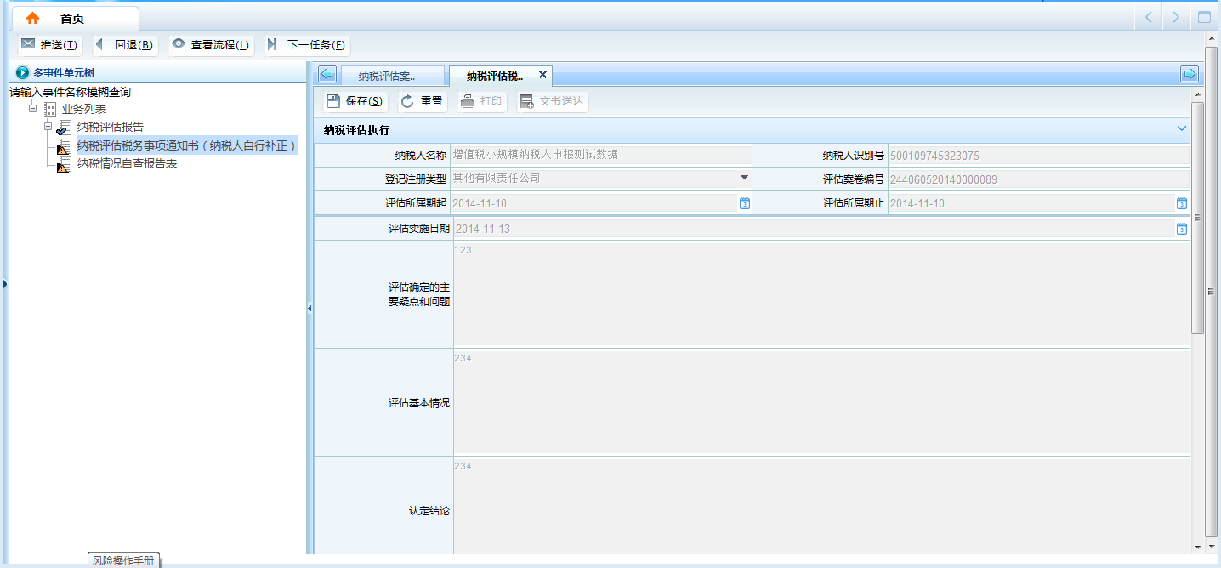
Task: Select 纳税情况自查报告表 in the tree
Action: (x=127, y=163)
